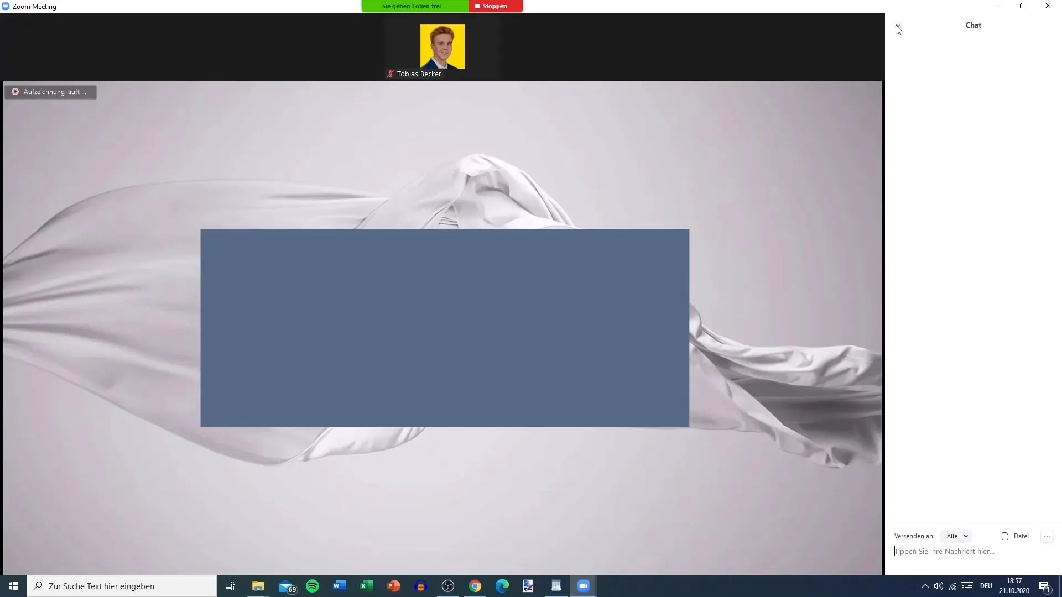This screenshot has height=597, width=1062.
Task: Open Spotify from the taskbar
Action: [x=312, y=585]
